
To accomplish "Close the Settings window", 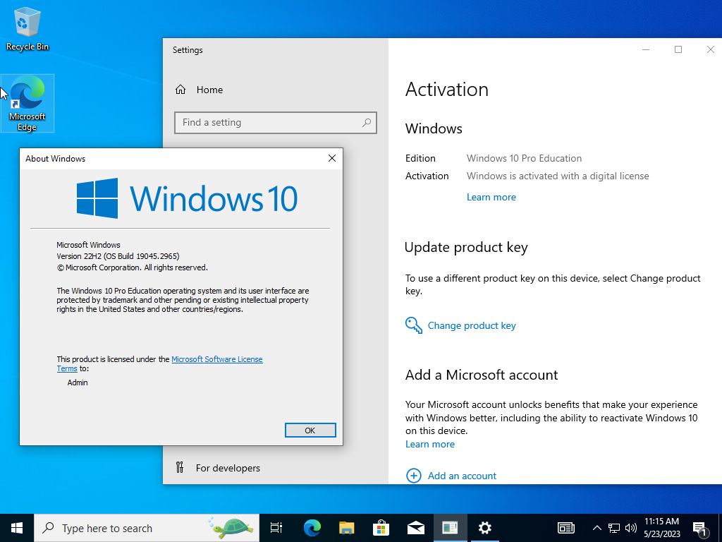I will pyautogui.click(x=710, y=50).
